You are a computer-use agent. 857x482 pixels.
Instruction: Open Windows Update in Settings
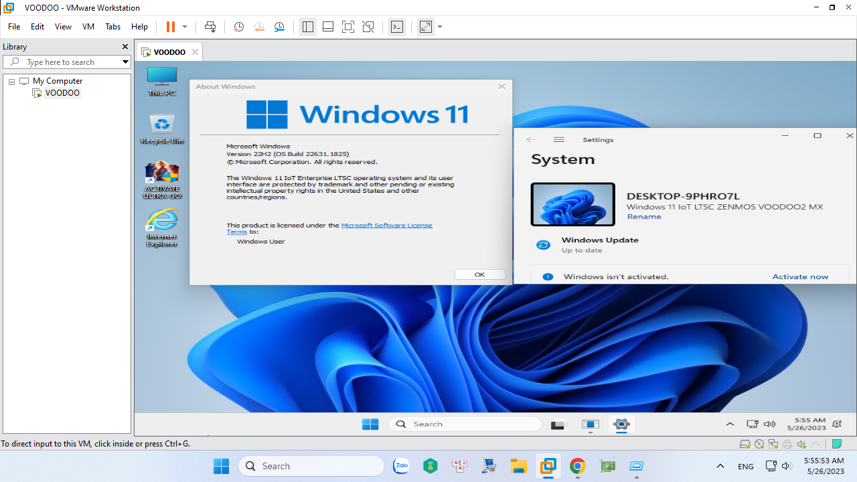[600, 244]
